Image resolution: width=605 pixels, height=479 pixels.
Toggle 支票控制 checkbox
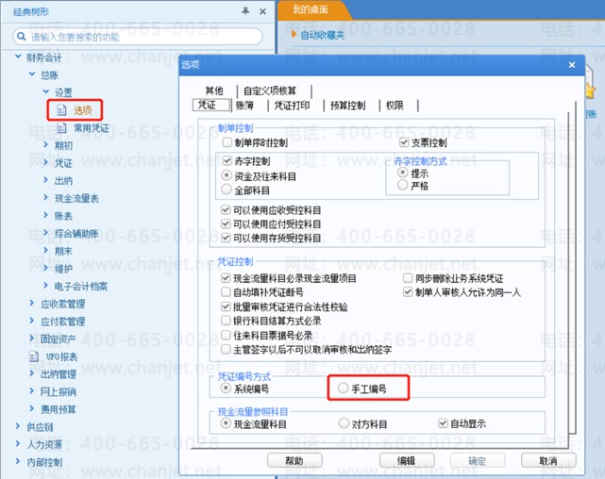(x=404, y=142)
